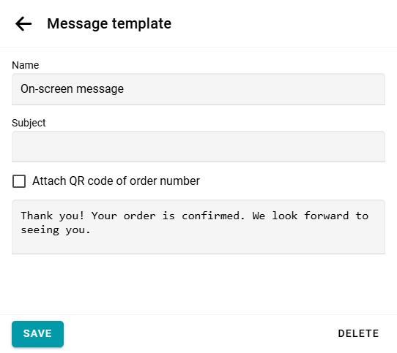Delete this message template
The height and width of the screenshot is (353, 397).
358,333
